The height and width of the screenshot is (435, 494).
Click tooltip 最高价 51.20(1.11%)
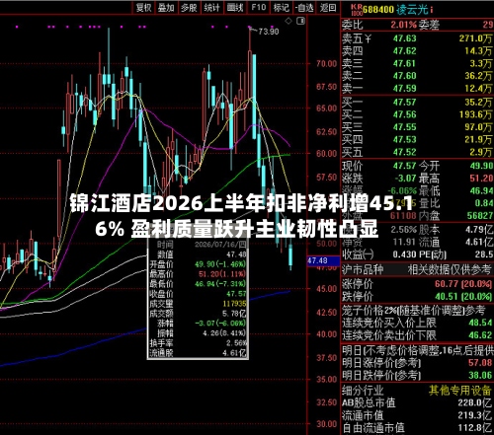click(222, 274)
